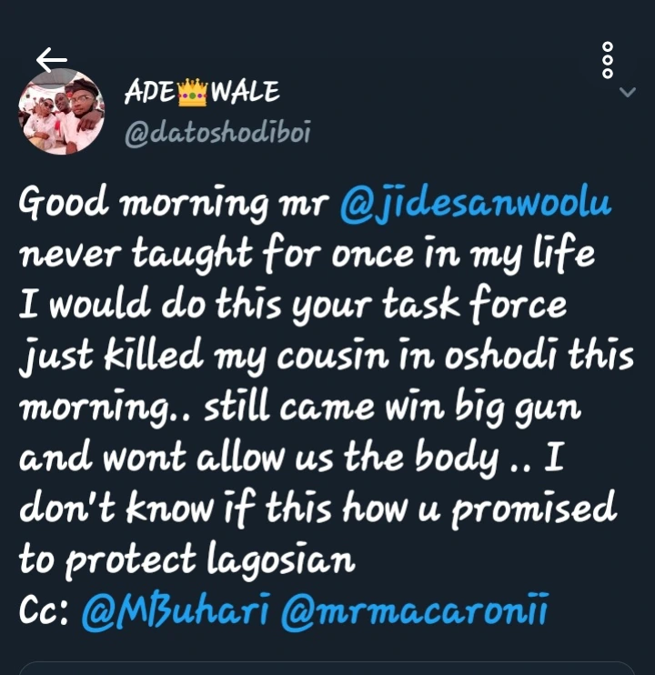Tap the "still came win big gun" line
The height and width of the screenshot is (675, 655).
click(x=392, y=407)
